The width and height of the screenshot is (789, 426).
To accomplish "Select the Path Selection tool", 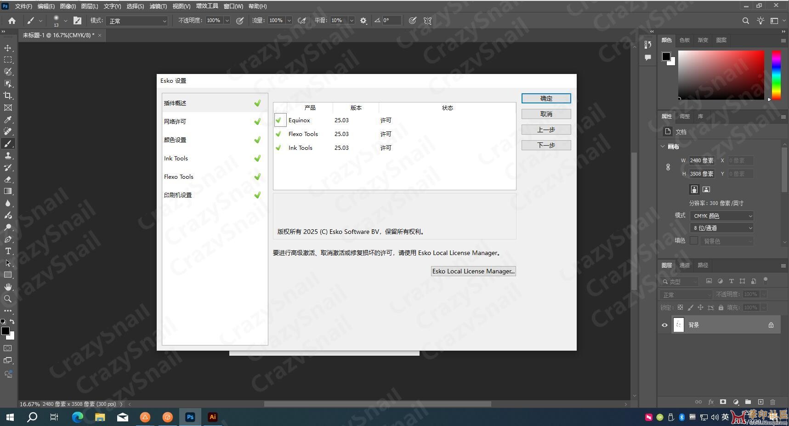I will (x=8, y=263).
